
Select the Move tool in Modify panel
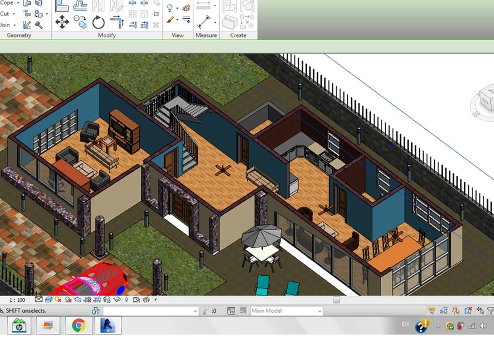click(x=62, y=22)
